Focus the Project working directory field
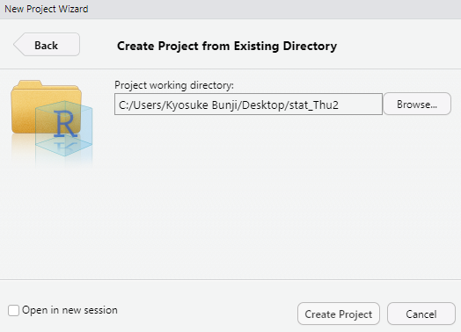This screenshot has width=461, height=332. pyautogui.click(x=248, y=105)
